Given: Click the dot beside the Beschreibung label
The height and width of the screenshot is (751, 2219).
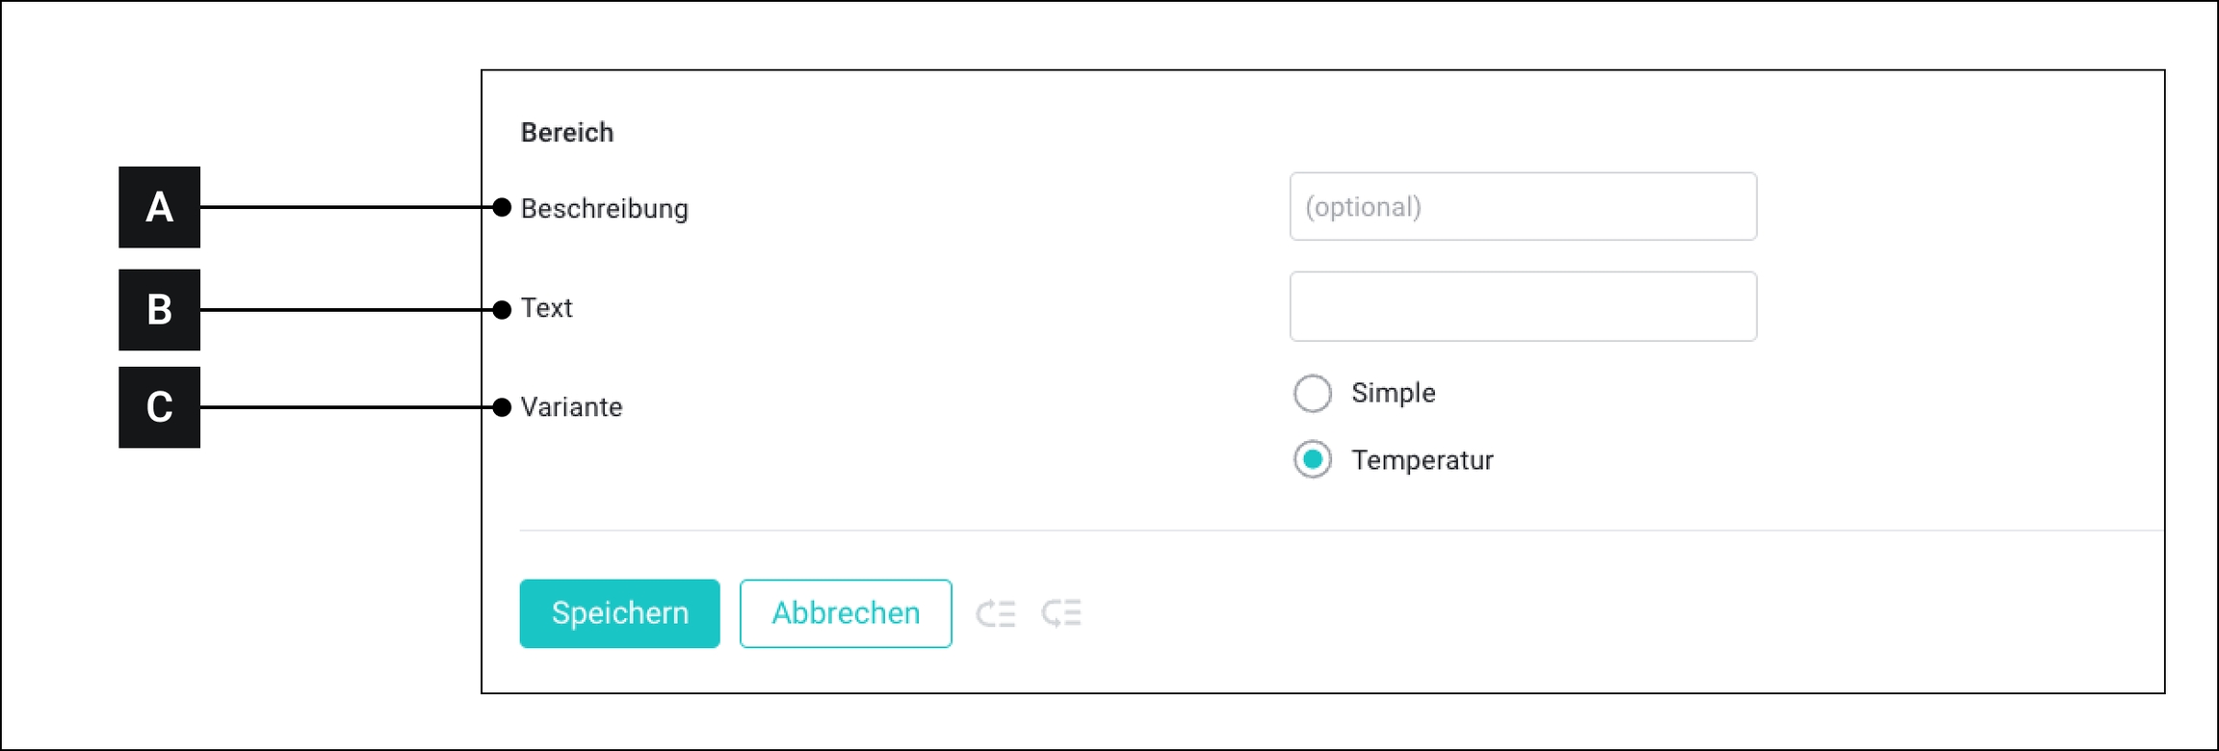Looking at the screenshot, I should pyautogui.click(x=502, y=208).
